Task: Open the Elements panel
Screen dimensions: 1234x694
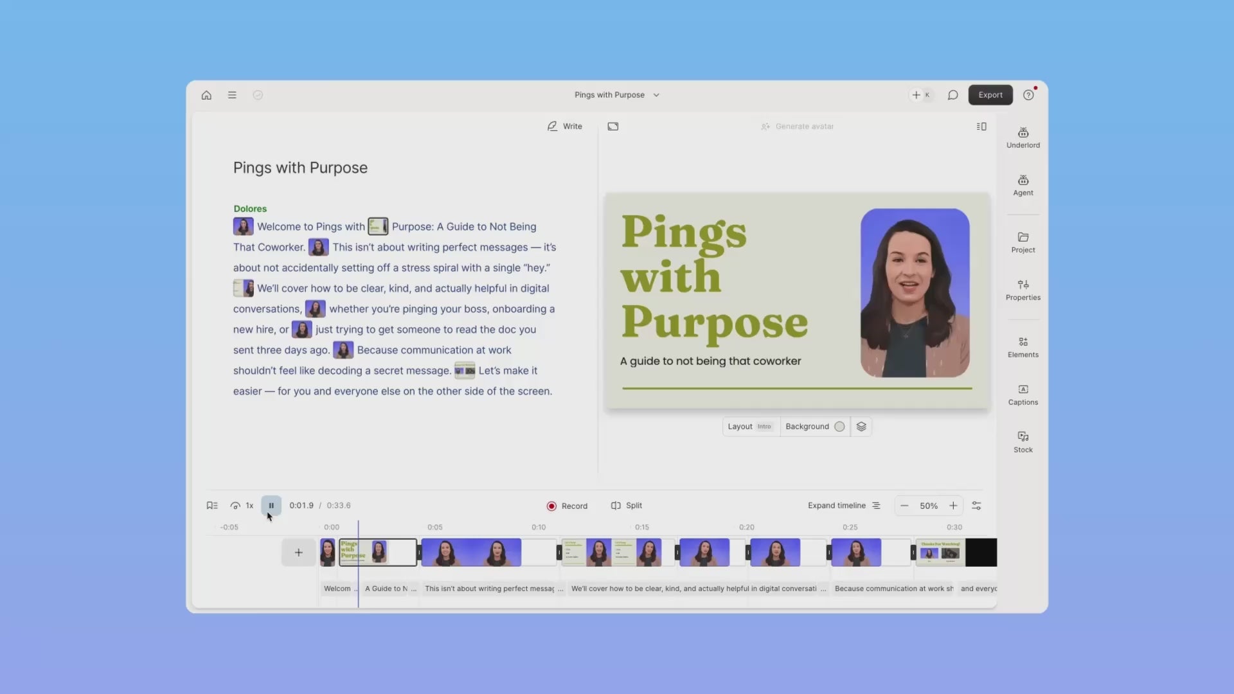Action: tap(1023, 347)
